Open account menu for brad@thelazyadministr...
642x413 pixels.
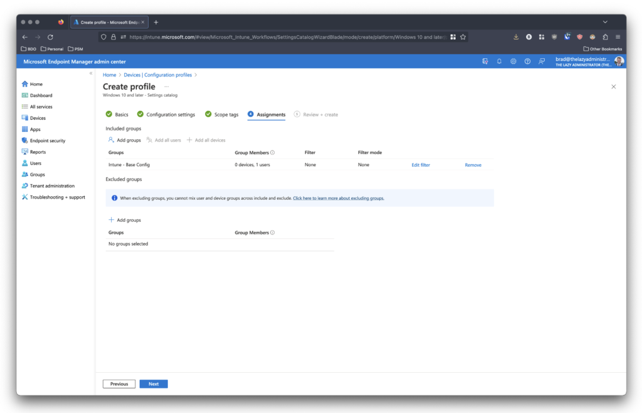589,61
